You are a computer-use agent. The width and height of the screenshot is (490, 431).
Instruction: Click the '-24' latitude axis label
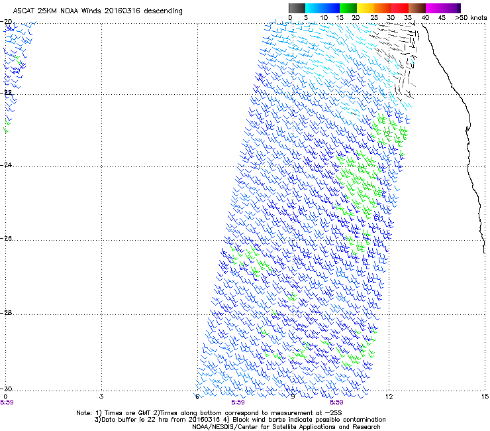(6, 164)
